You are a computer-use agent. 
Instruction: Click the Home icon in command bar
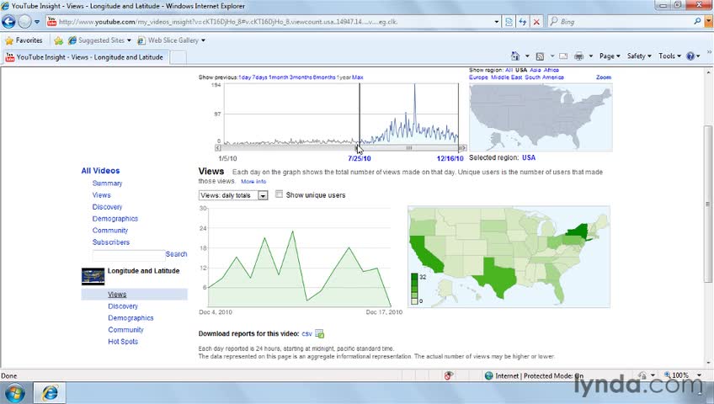(515, 56)
